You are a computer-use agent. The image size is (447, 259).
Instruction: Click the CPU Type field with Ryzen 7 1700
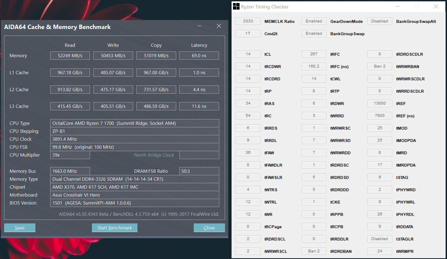click(135, 123)
